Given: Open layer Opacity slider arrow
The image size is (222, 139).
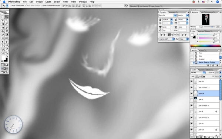Looking at the screenshot, I should click(220, 73).
